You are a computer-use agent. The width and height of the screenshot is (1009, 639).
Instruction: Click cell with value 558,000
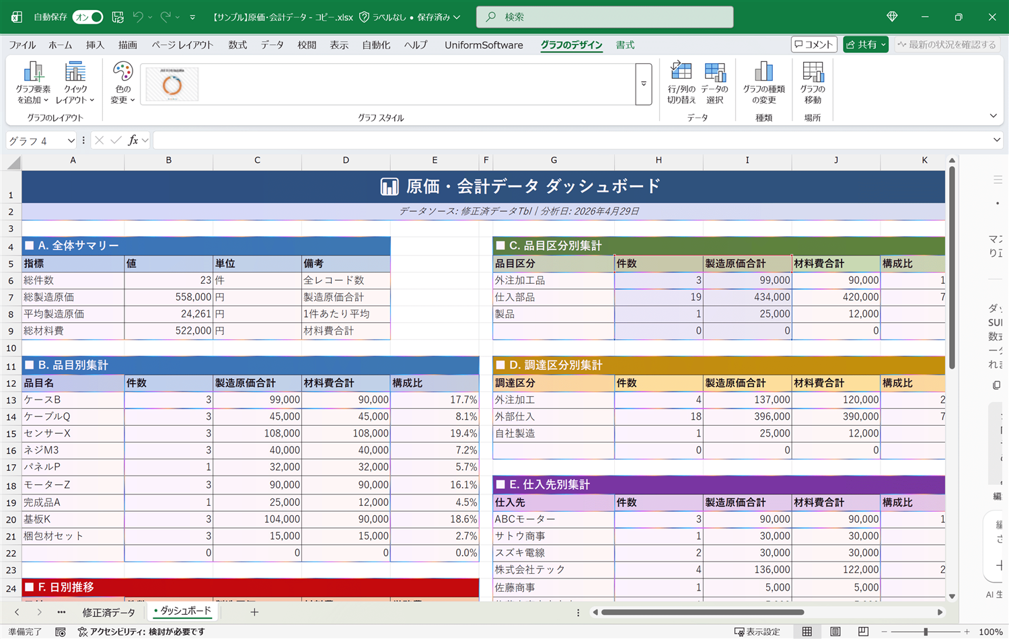tap(168, 297)
